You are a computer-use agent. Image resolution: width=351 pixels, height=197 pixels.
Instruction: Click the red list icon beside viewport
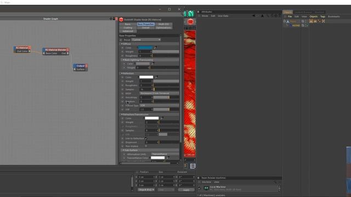point(190,22)
